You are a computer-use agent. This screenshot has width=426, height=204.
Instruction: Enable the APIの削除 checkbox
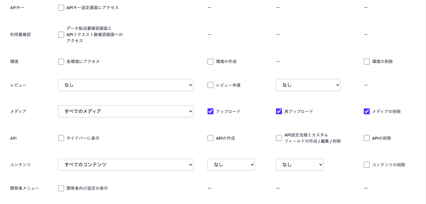(x=367, y=138)
